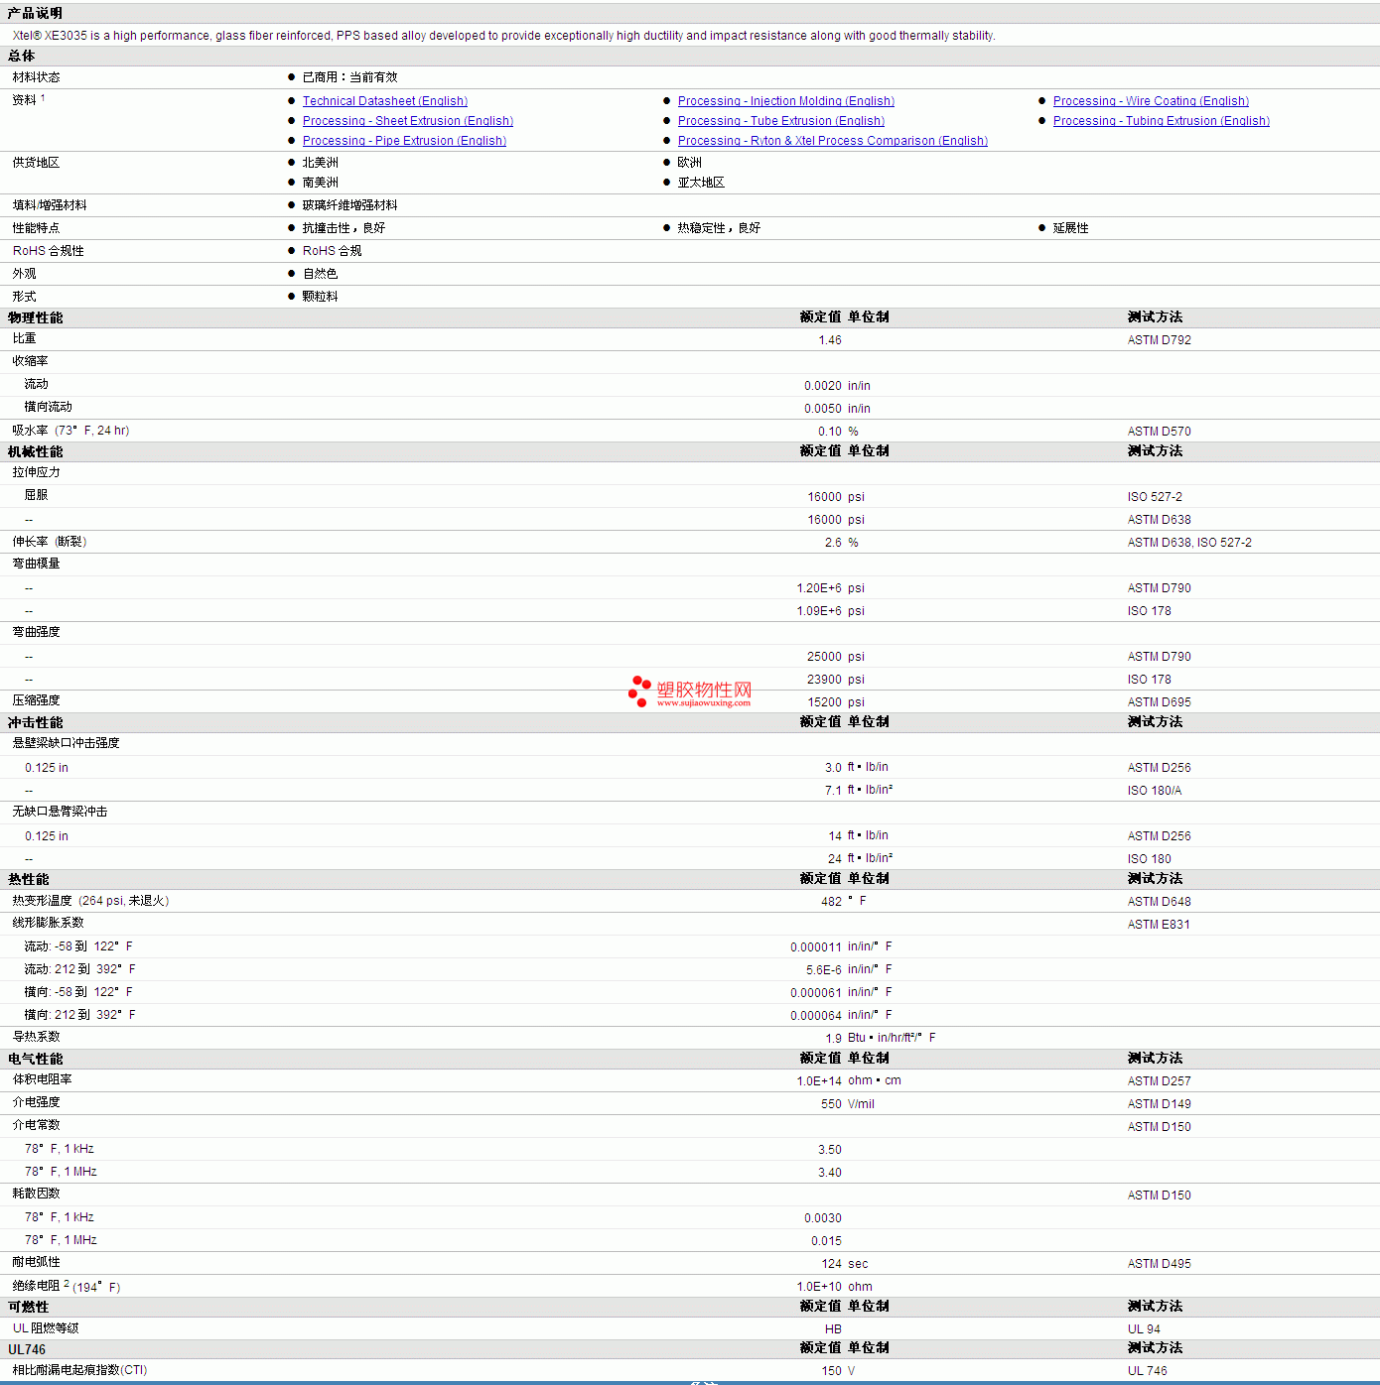
Task: Click the 产品说明 section header
Action: [35, 13]
